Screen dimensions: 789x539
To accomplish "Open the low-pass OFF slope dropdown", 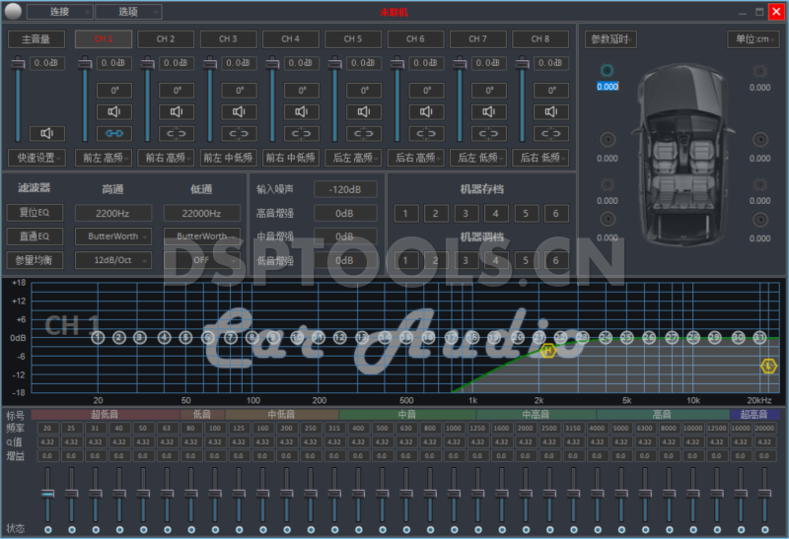I will click(x=202, y=260).
